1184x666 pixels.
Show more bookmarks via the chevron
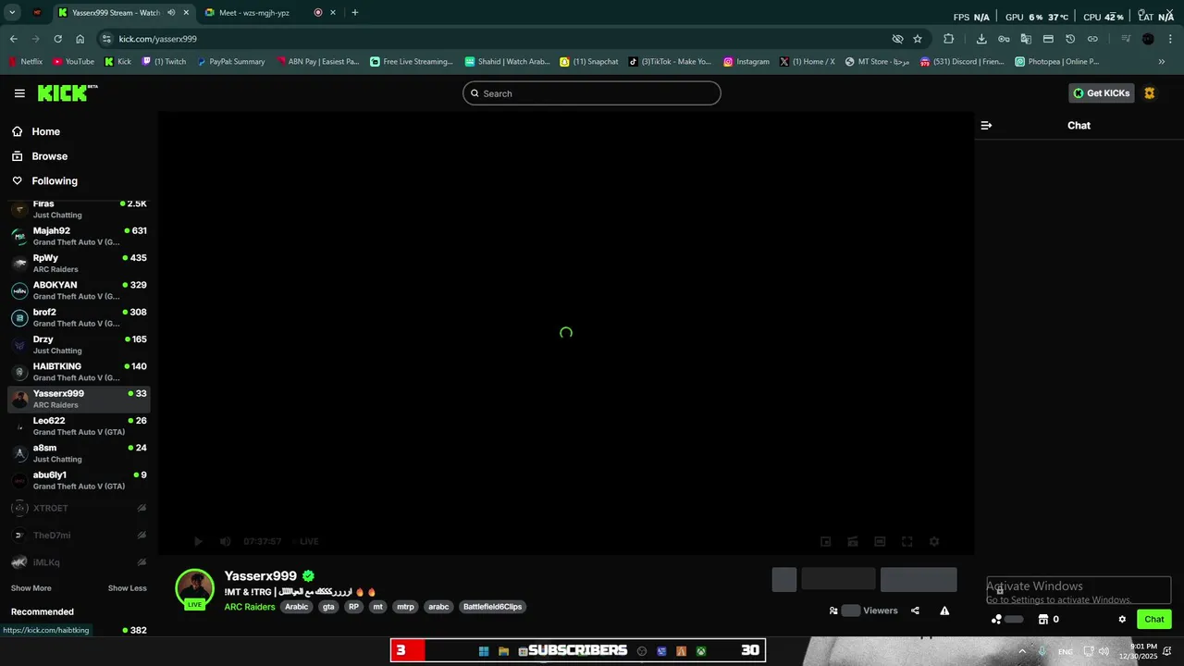1162,62
